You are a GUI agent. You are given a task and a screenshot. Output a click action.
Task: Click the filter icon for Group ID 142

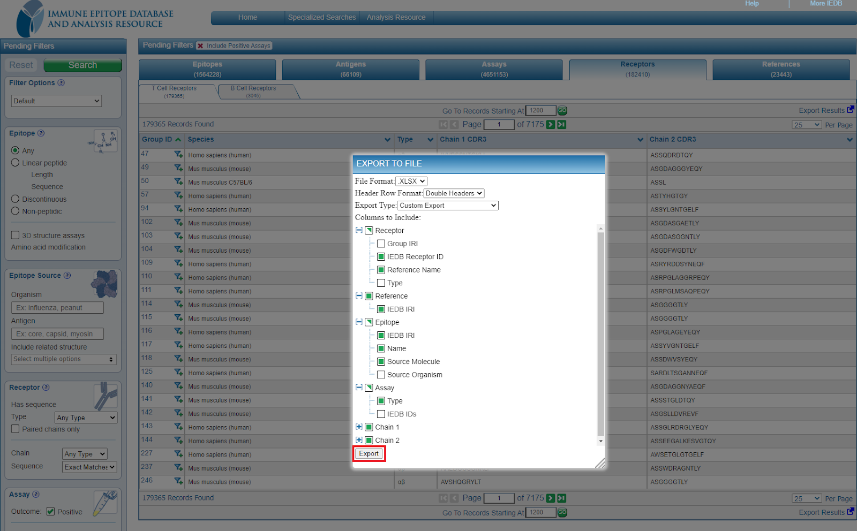178,413
